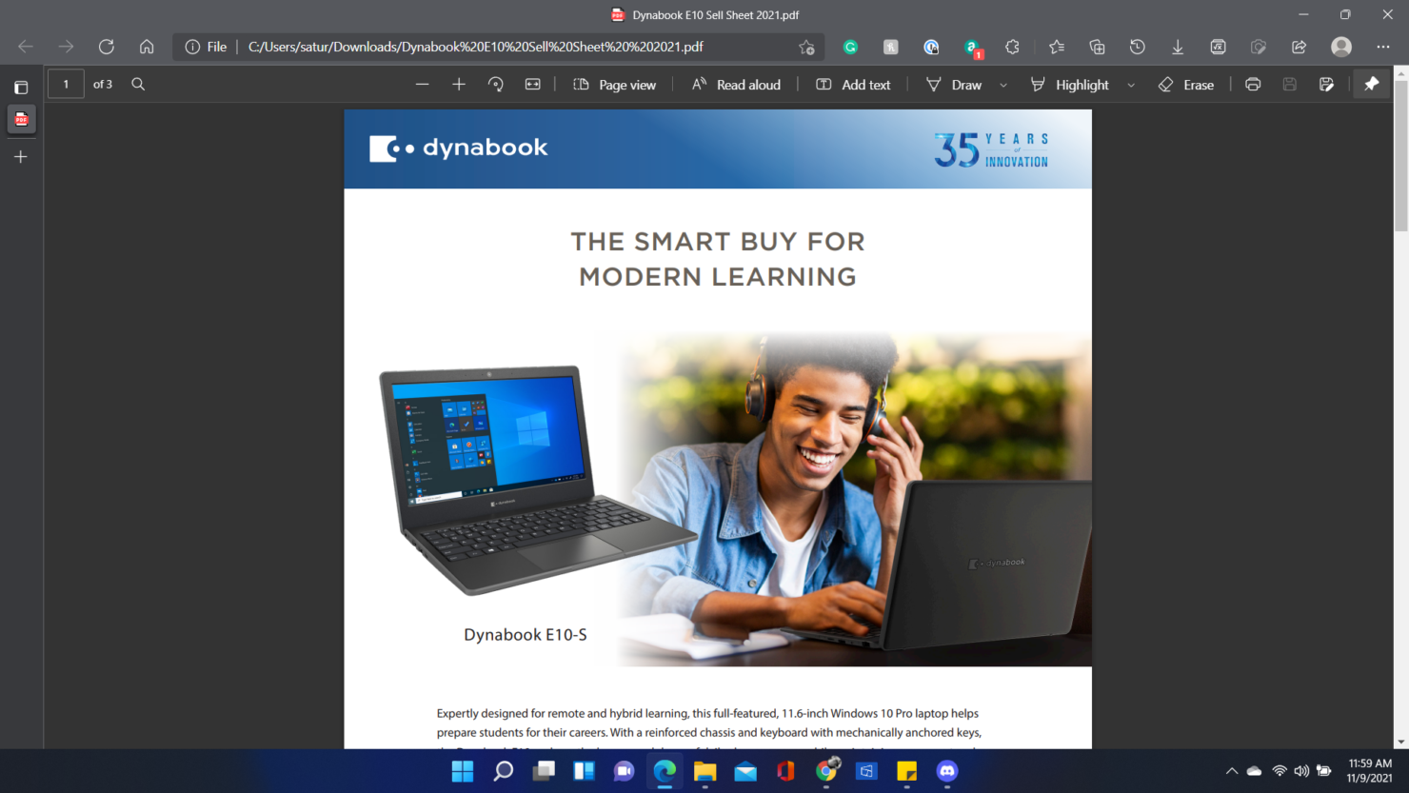Open the tab actions menu
1409x793 pixels.
21,87
